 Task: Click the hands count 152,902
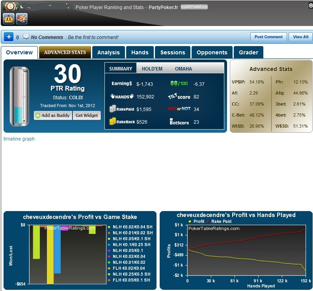145,97
